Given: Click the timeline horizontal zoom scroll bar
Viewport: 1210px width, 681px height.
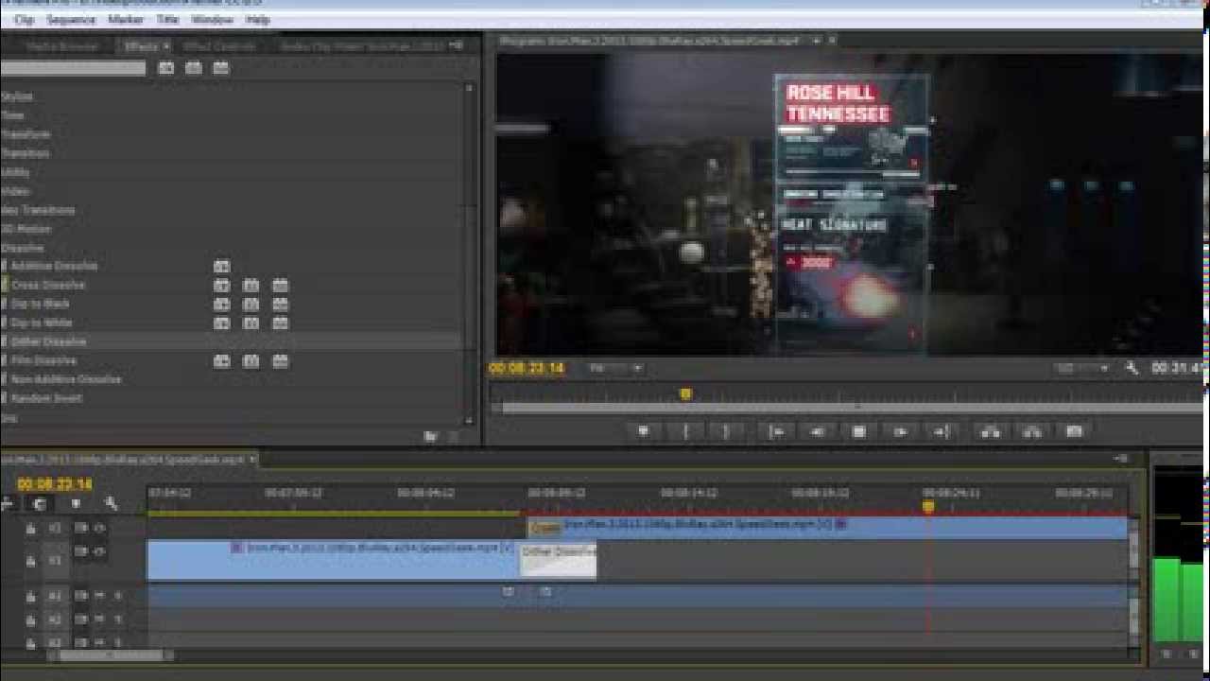Looking at the screenshot, I should tap(111, 655).
